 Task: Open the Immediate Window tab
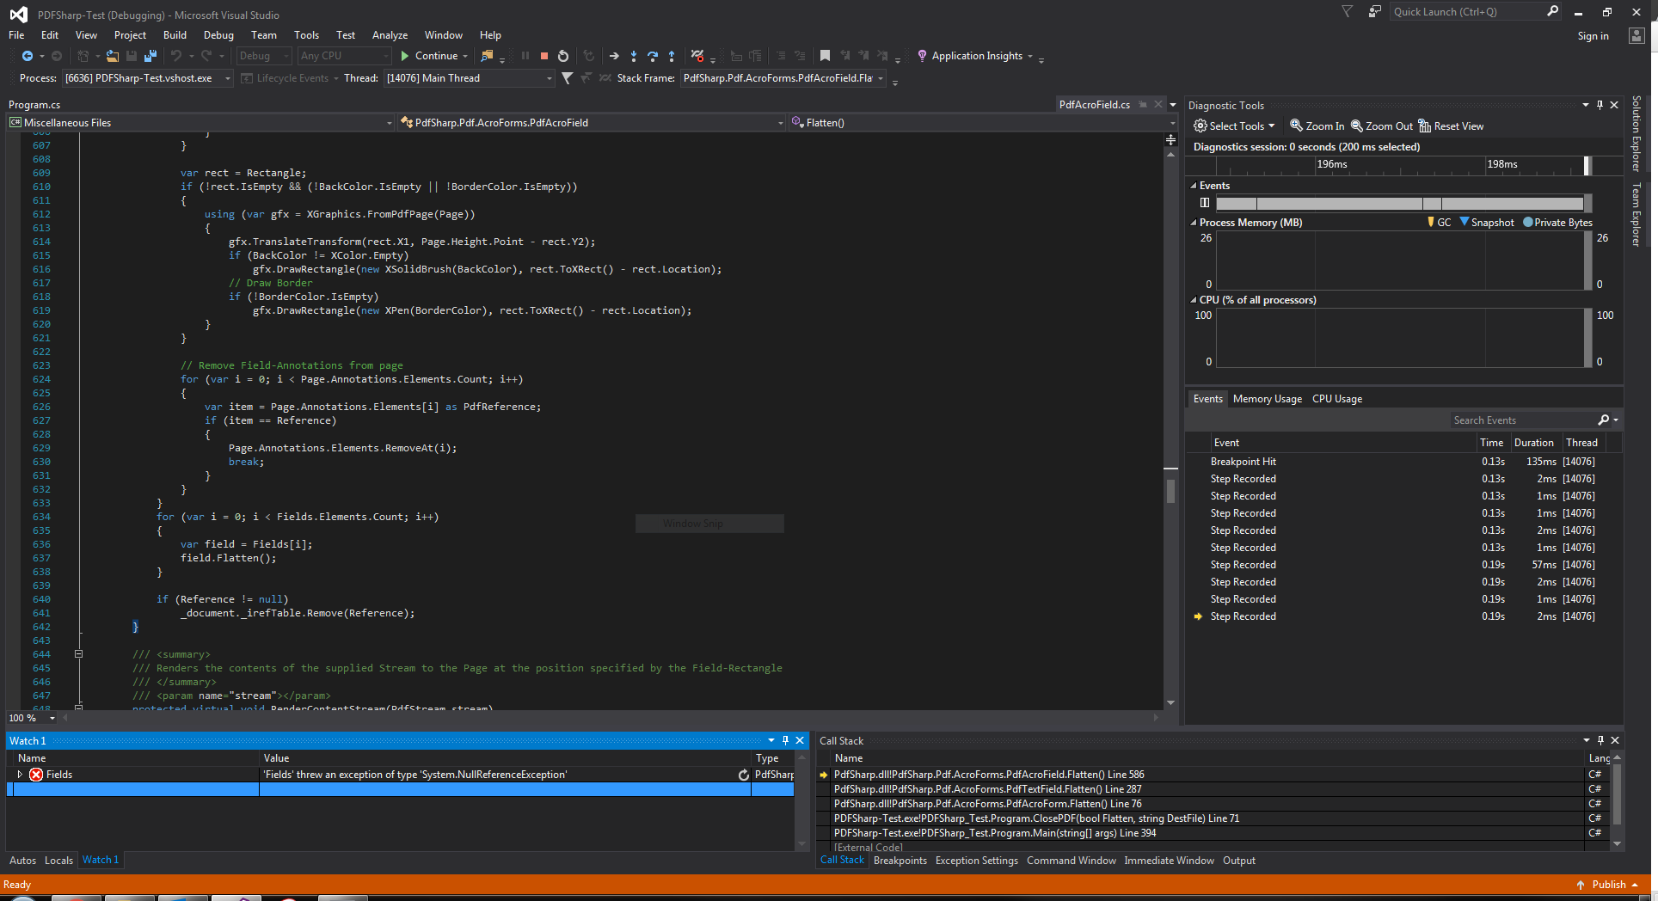[x=1169, y=861]
